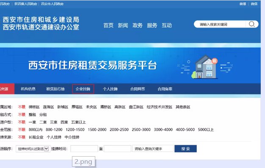
Task: Filter rent range by 1500-2000
Action: click(x=97, y=130)
